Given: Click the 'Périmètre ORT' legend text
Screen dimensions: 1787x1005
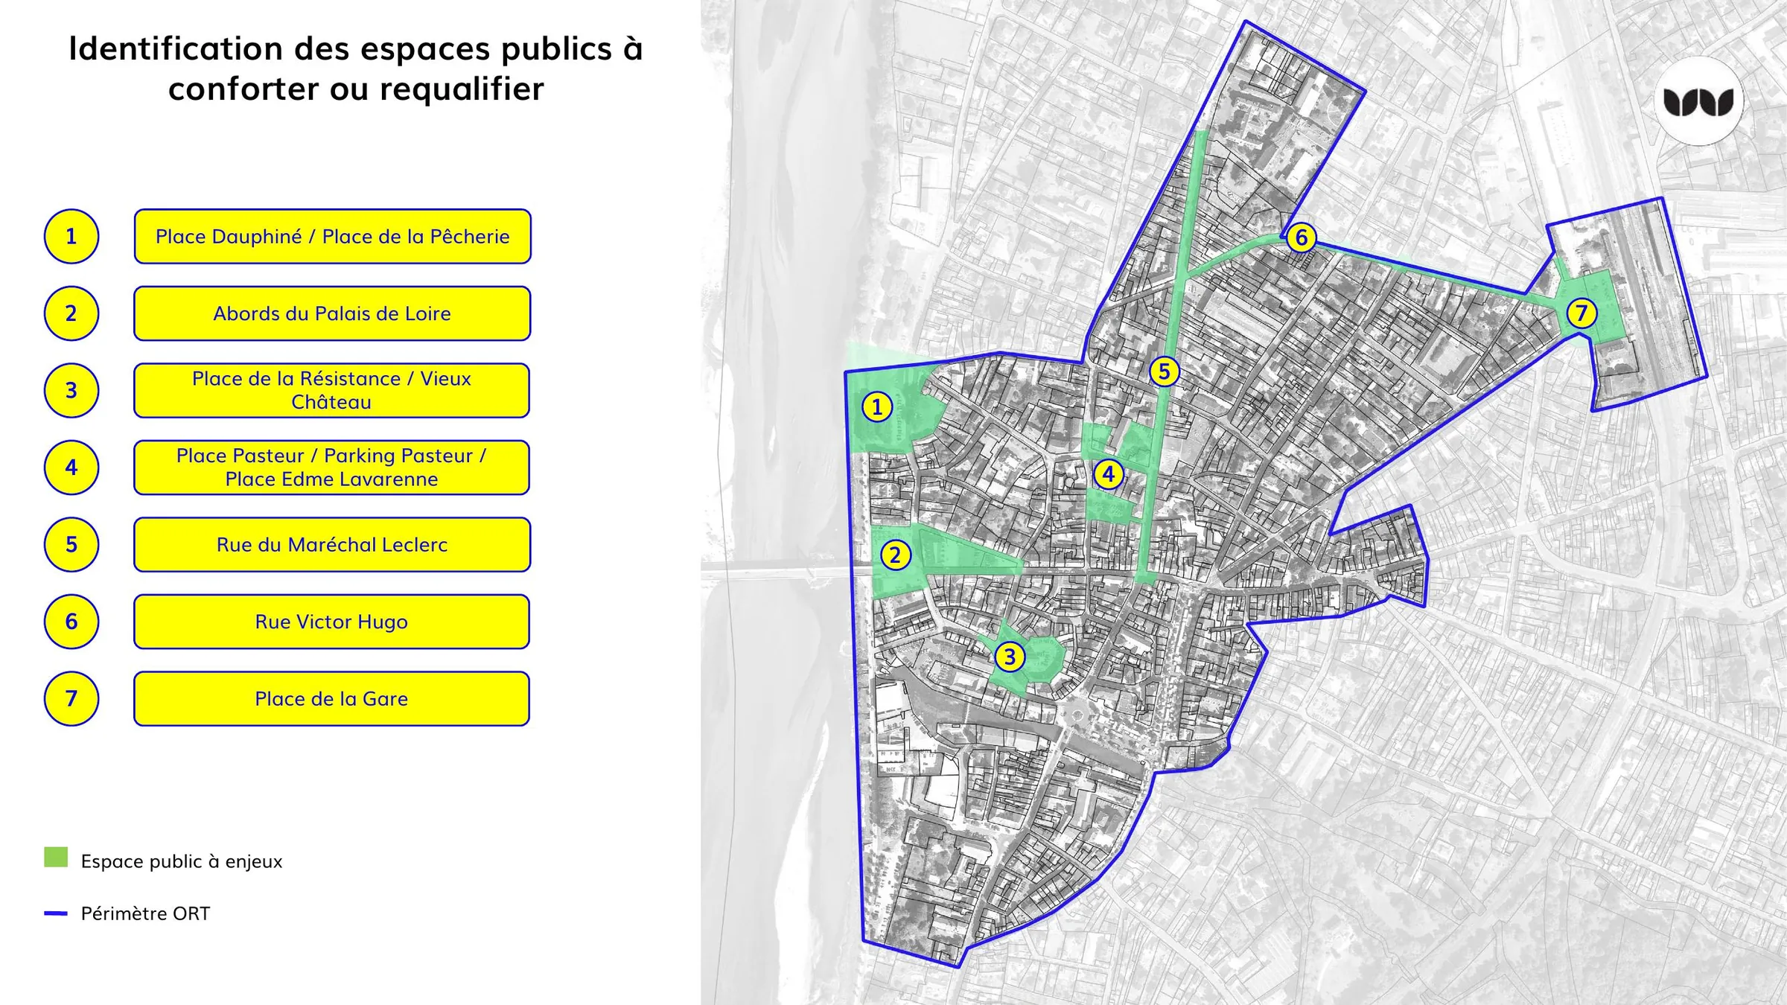Looking at the screenshot, I should click(145, 913).
